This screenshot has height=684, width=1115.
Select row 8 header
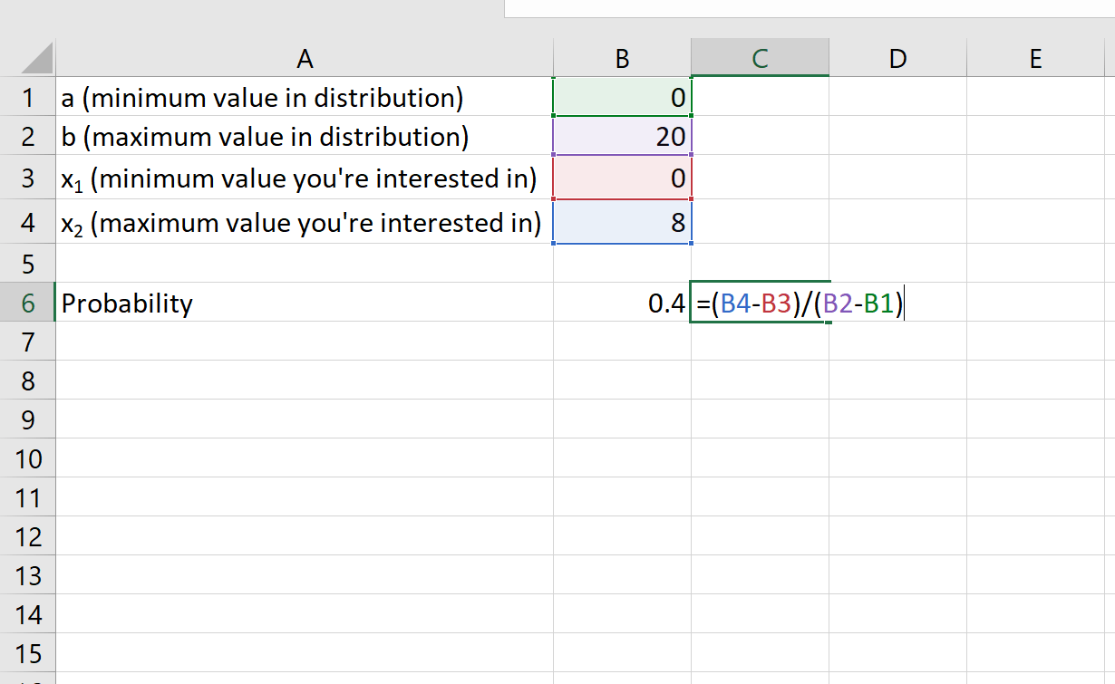(x=28, y=381)
